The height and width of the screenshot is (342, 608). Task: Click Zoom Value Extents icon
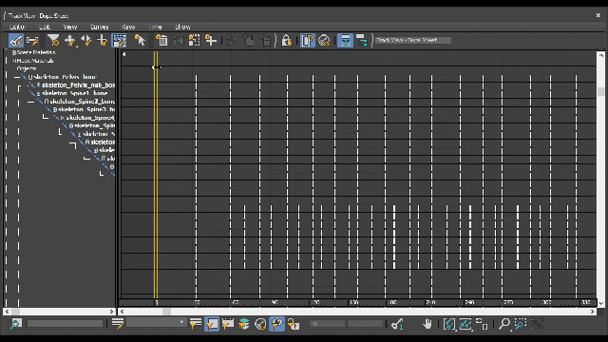(465, 324)
